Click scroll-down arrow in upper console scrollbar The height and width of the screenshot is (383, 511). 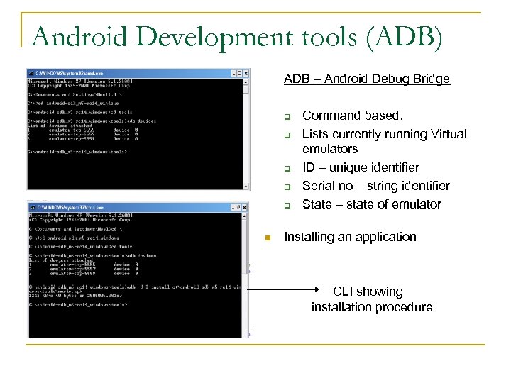click(x=246, y=187)
